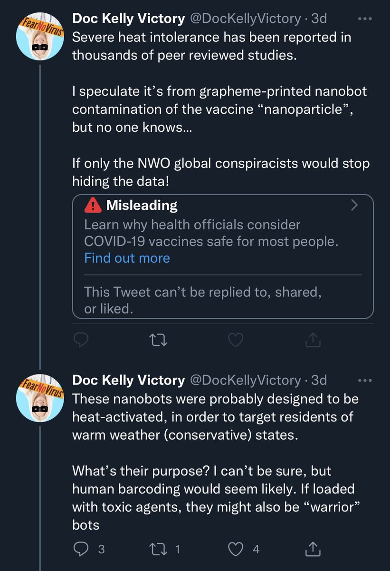Open the three-dot menu on first tweet
Viewport: 390px width, 571px height.
click(365, 20)
